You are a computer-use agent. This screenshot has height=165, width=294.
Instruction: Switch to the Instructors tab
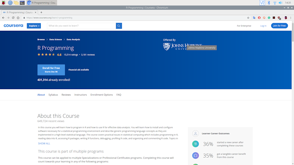pyautogui.click(x=80, y=95)
